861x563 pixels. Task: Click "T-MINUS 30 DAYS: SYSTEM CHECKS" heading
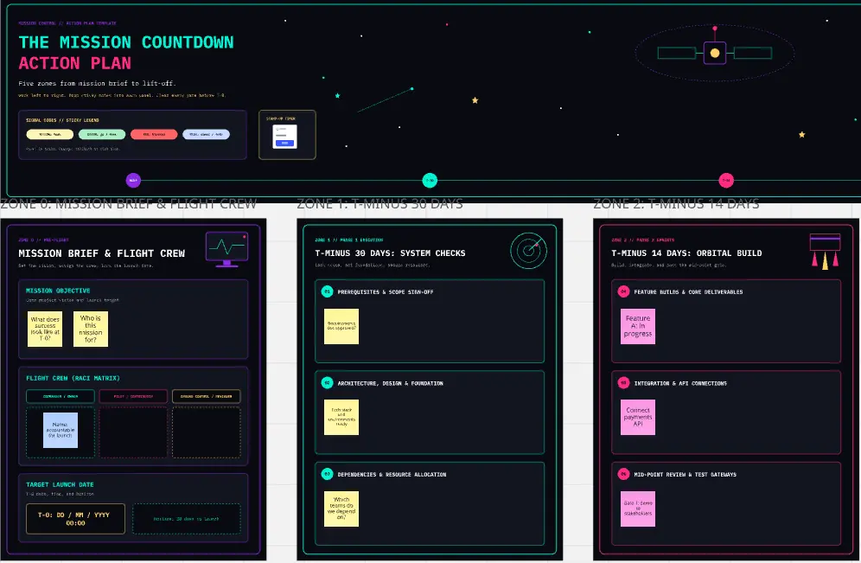point(391,253)
